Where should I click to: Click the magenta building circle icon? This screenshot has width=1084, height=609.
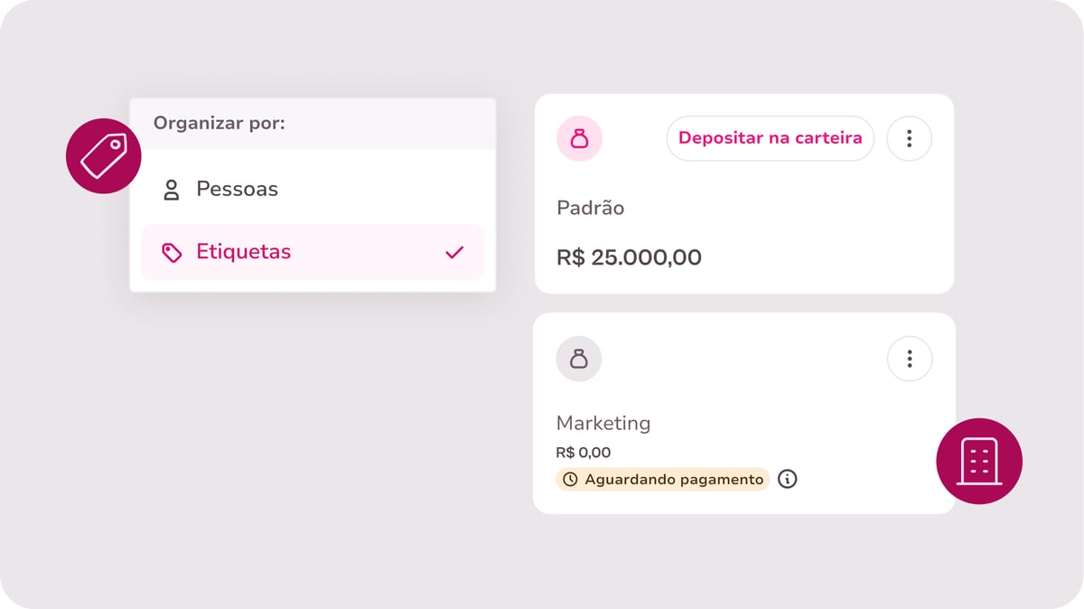point(979,461)
